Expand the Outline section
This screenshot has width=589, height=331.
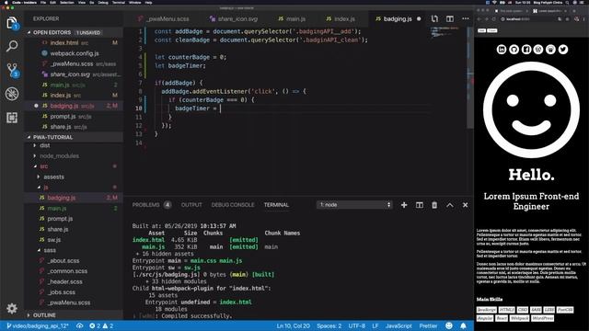[x=74, y=314]
